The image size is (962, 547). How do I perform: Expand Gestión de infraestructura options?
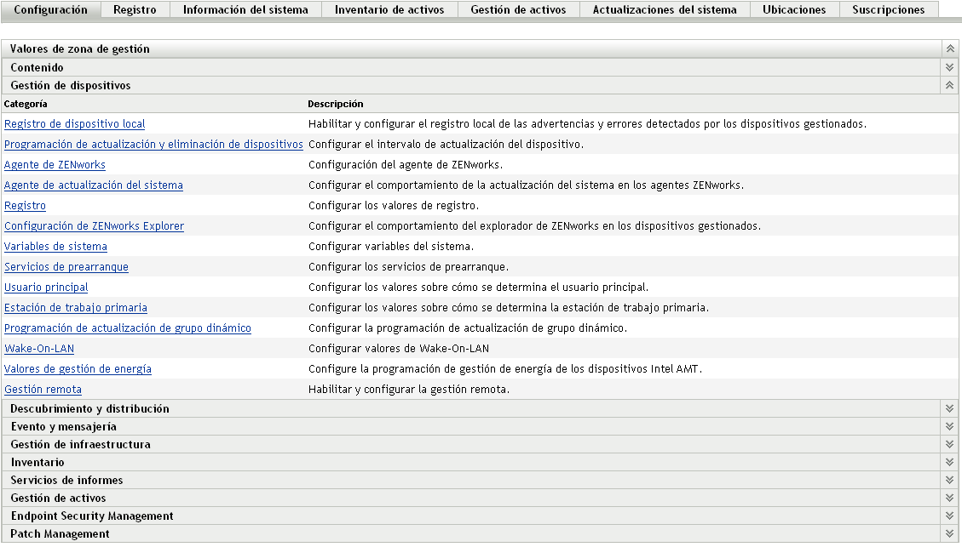pos(949,444)
